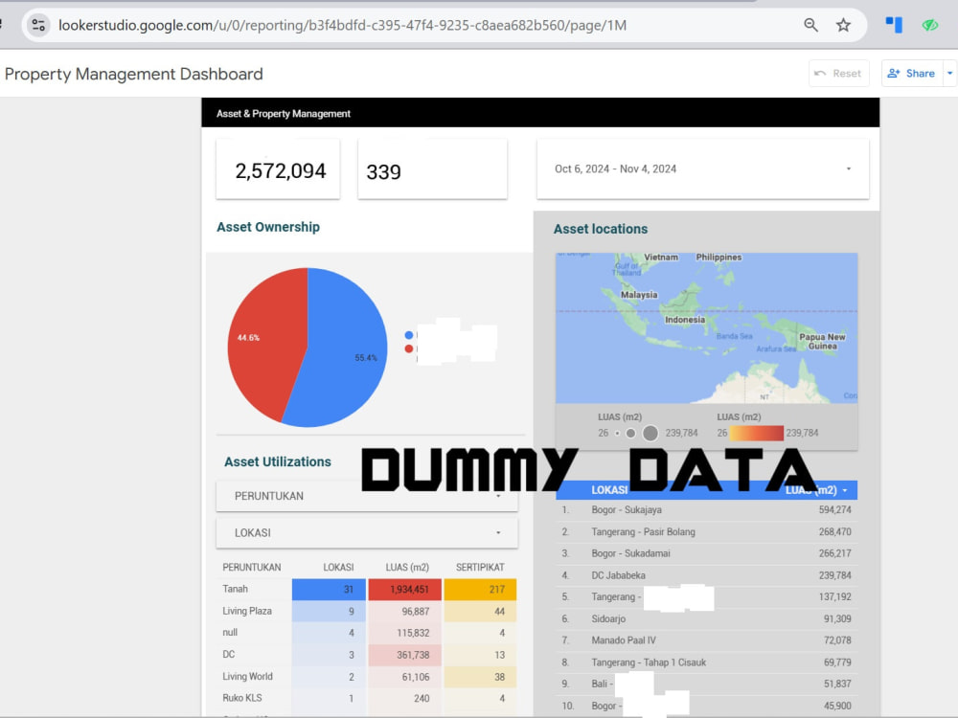Viewport: 958px width, 718px height.
Task: Click the Indonesia label on the map
Action: [685, 320]
